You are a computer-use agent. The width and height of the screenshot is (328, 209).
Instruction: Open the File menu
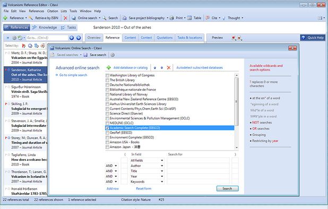pos(6,11)
